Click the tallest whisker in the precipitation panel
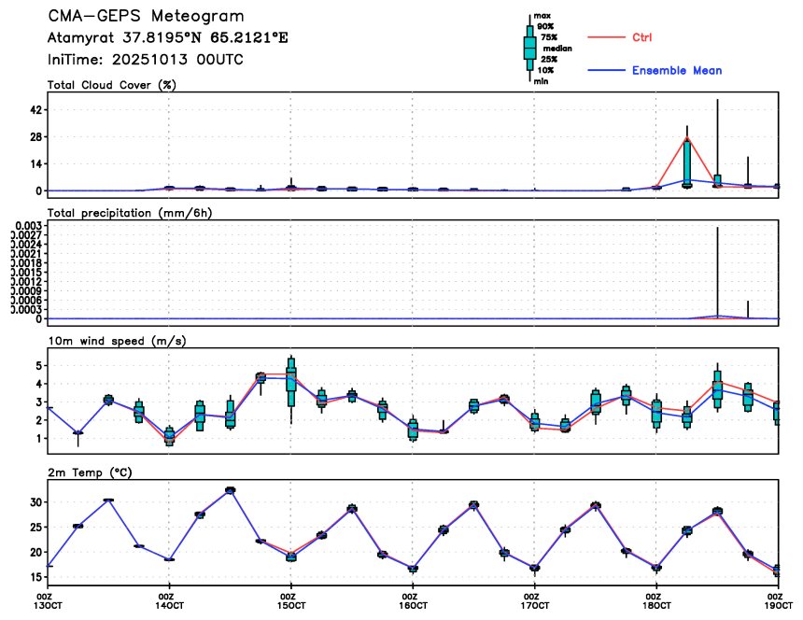Screen dimensions: 803x620 click(x=717, y=271)
